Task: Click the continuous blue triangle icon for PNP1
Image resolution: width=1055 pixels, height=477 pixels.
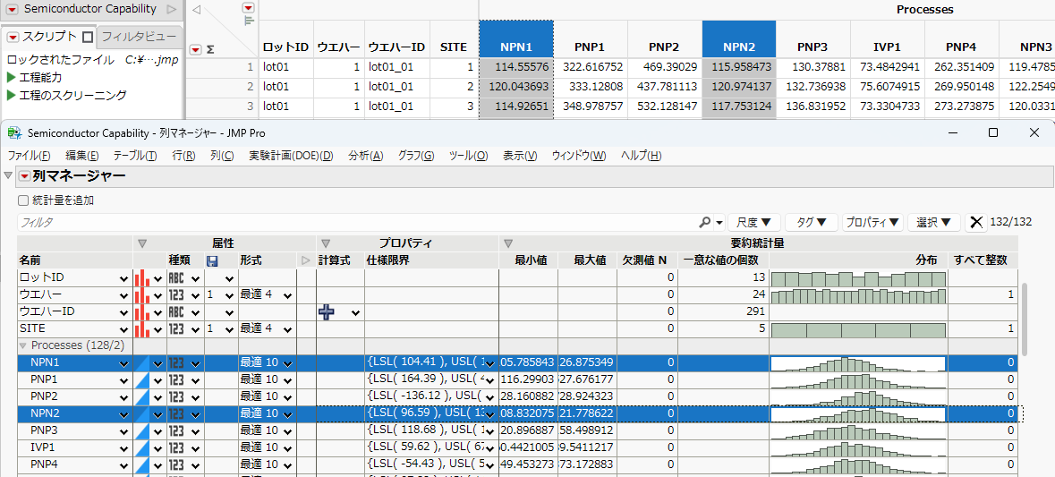Action: click(x=142, y=380)
